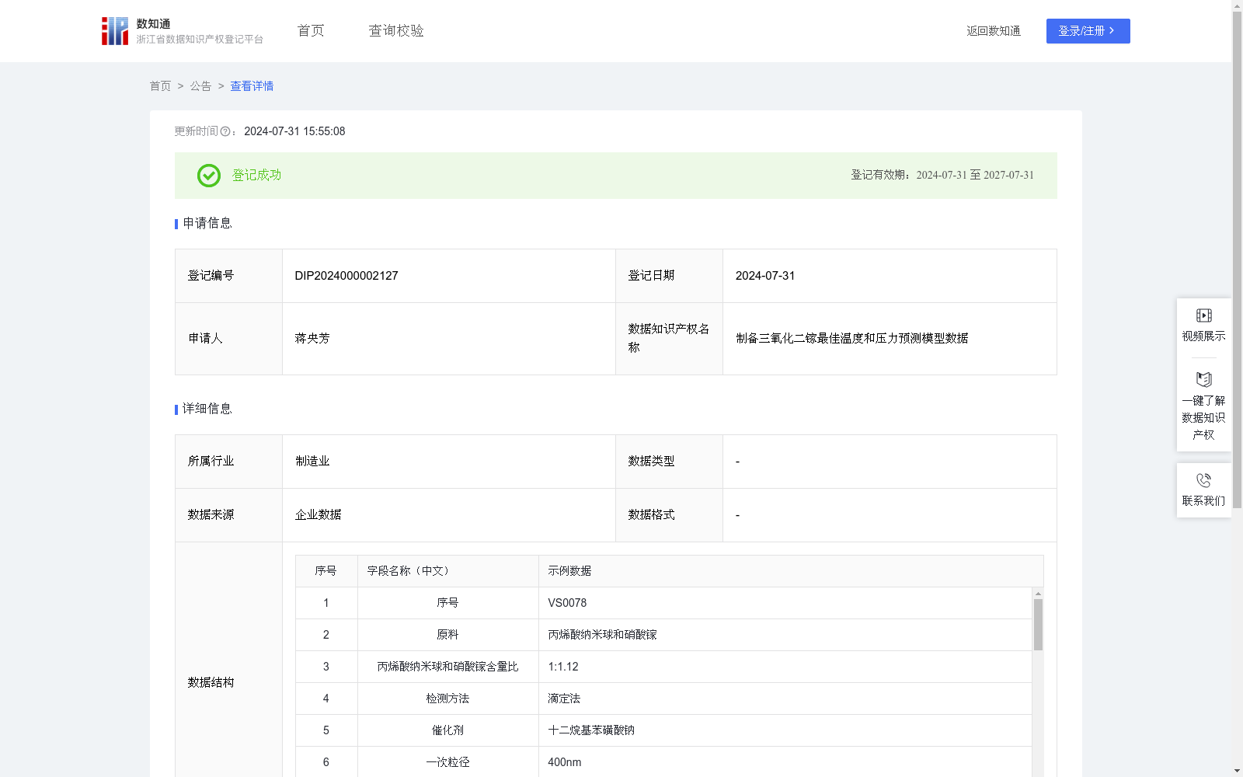Click the green 登记成功 checkmark icon
The width and height of the screenshot is (1243, 777).
pyautogui.click(x=208, y=176)
